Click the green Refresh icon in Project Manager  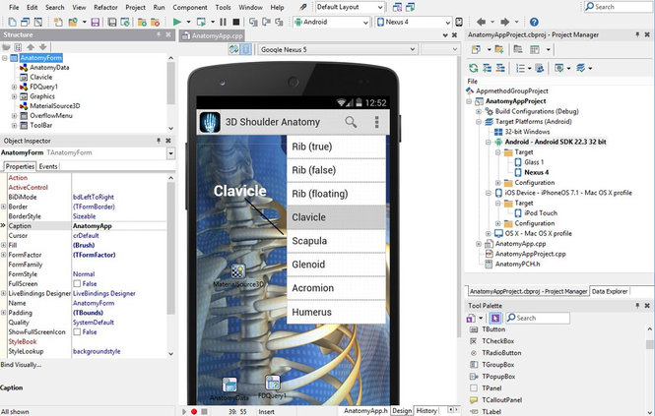(x=474, y=68)
